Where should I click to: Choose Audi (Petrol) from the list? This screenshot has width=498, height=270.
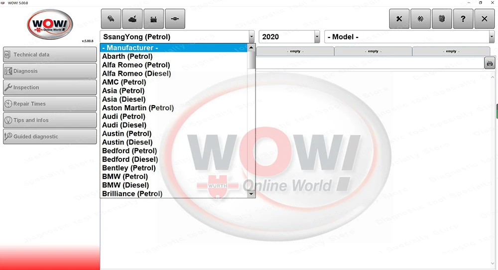click(x=174, y=116)
